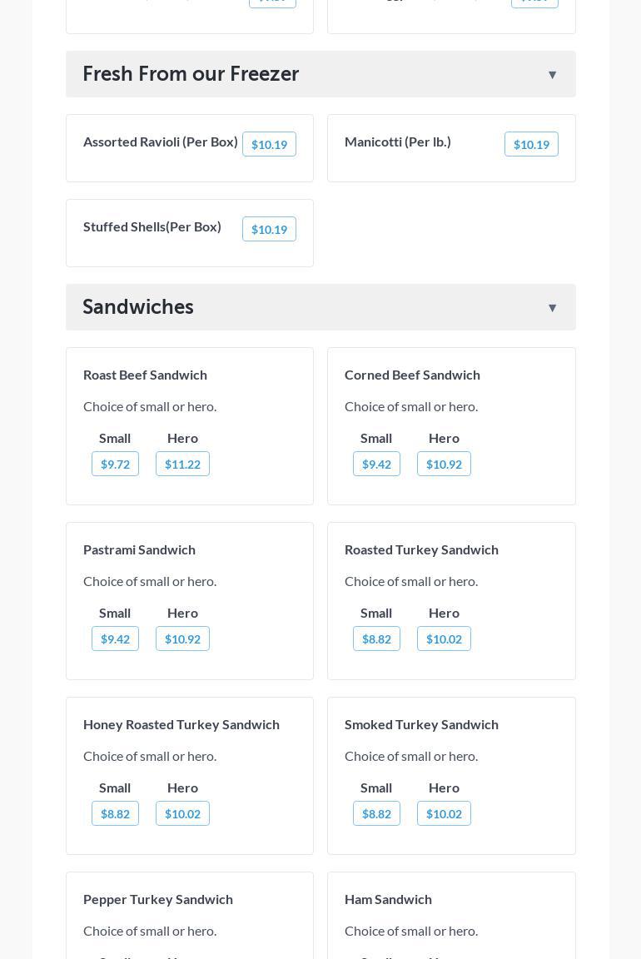Choose small Corned Beef Sandwich $9.42
This screenshot has height=959, width=641.
[x=376, y=465]
